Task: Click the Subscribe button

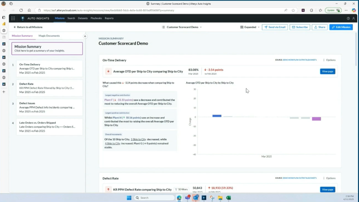Action: pos(300,27)
